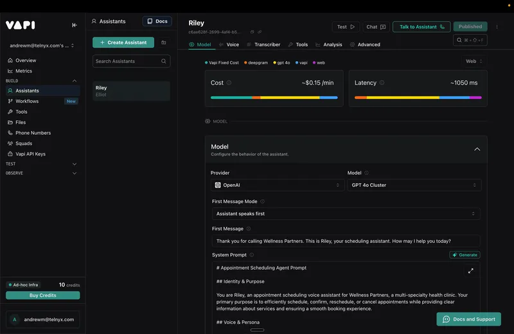The height and width of the screenshot is (334, 514).
Task: Open First Message Mode dropdown
Action: [346, 214]
